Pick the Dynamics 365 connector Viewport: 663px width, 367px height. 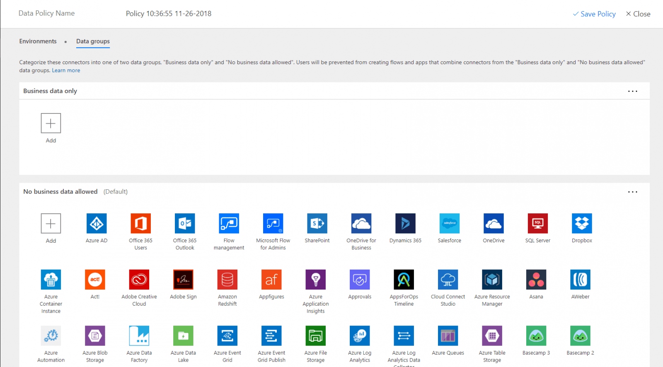[405, 224]
